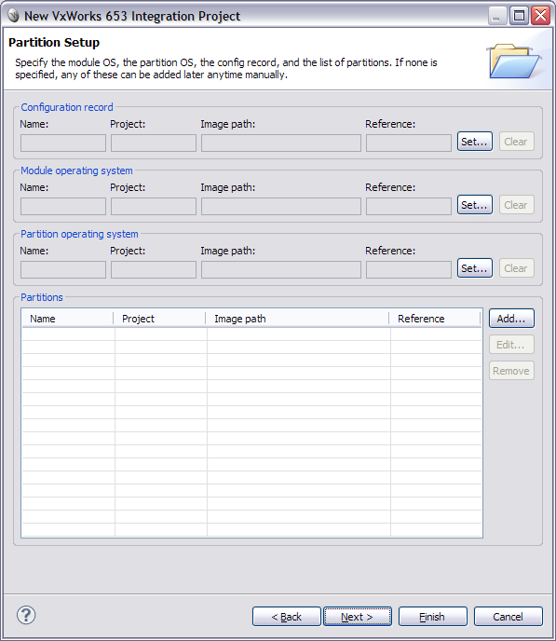Click Finish to complete the wizard
The height and width of the screenshot is (641, 556).
click(x=433, y=617)
